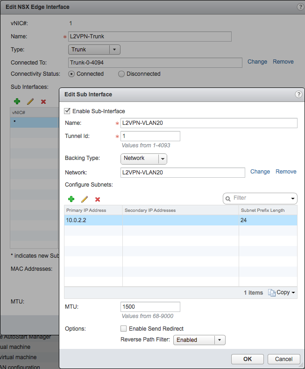
Task: Open the Copy menu below subnets table
Action: click(282, 292)
